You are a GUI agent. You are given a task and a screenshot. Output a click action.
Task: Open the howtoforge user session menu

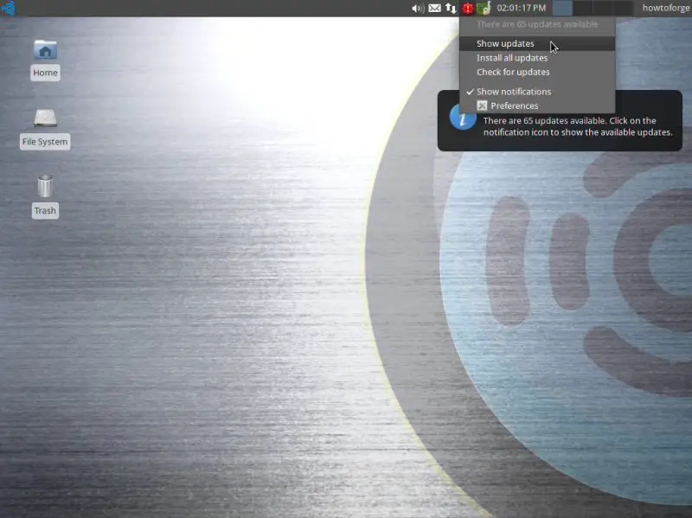tap(665, 8)
